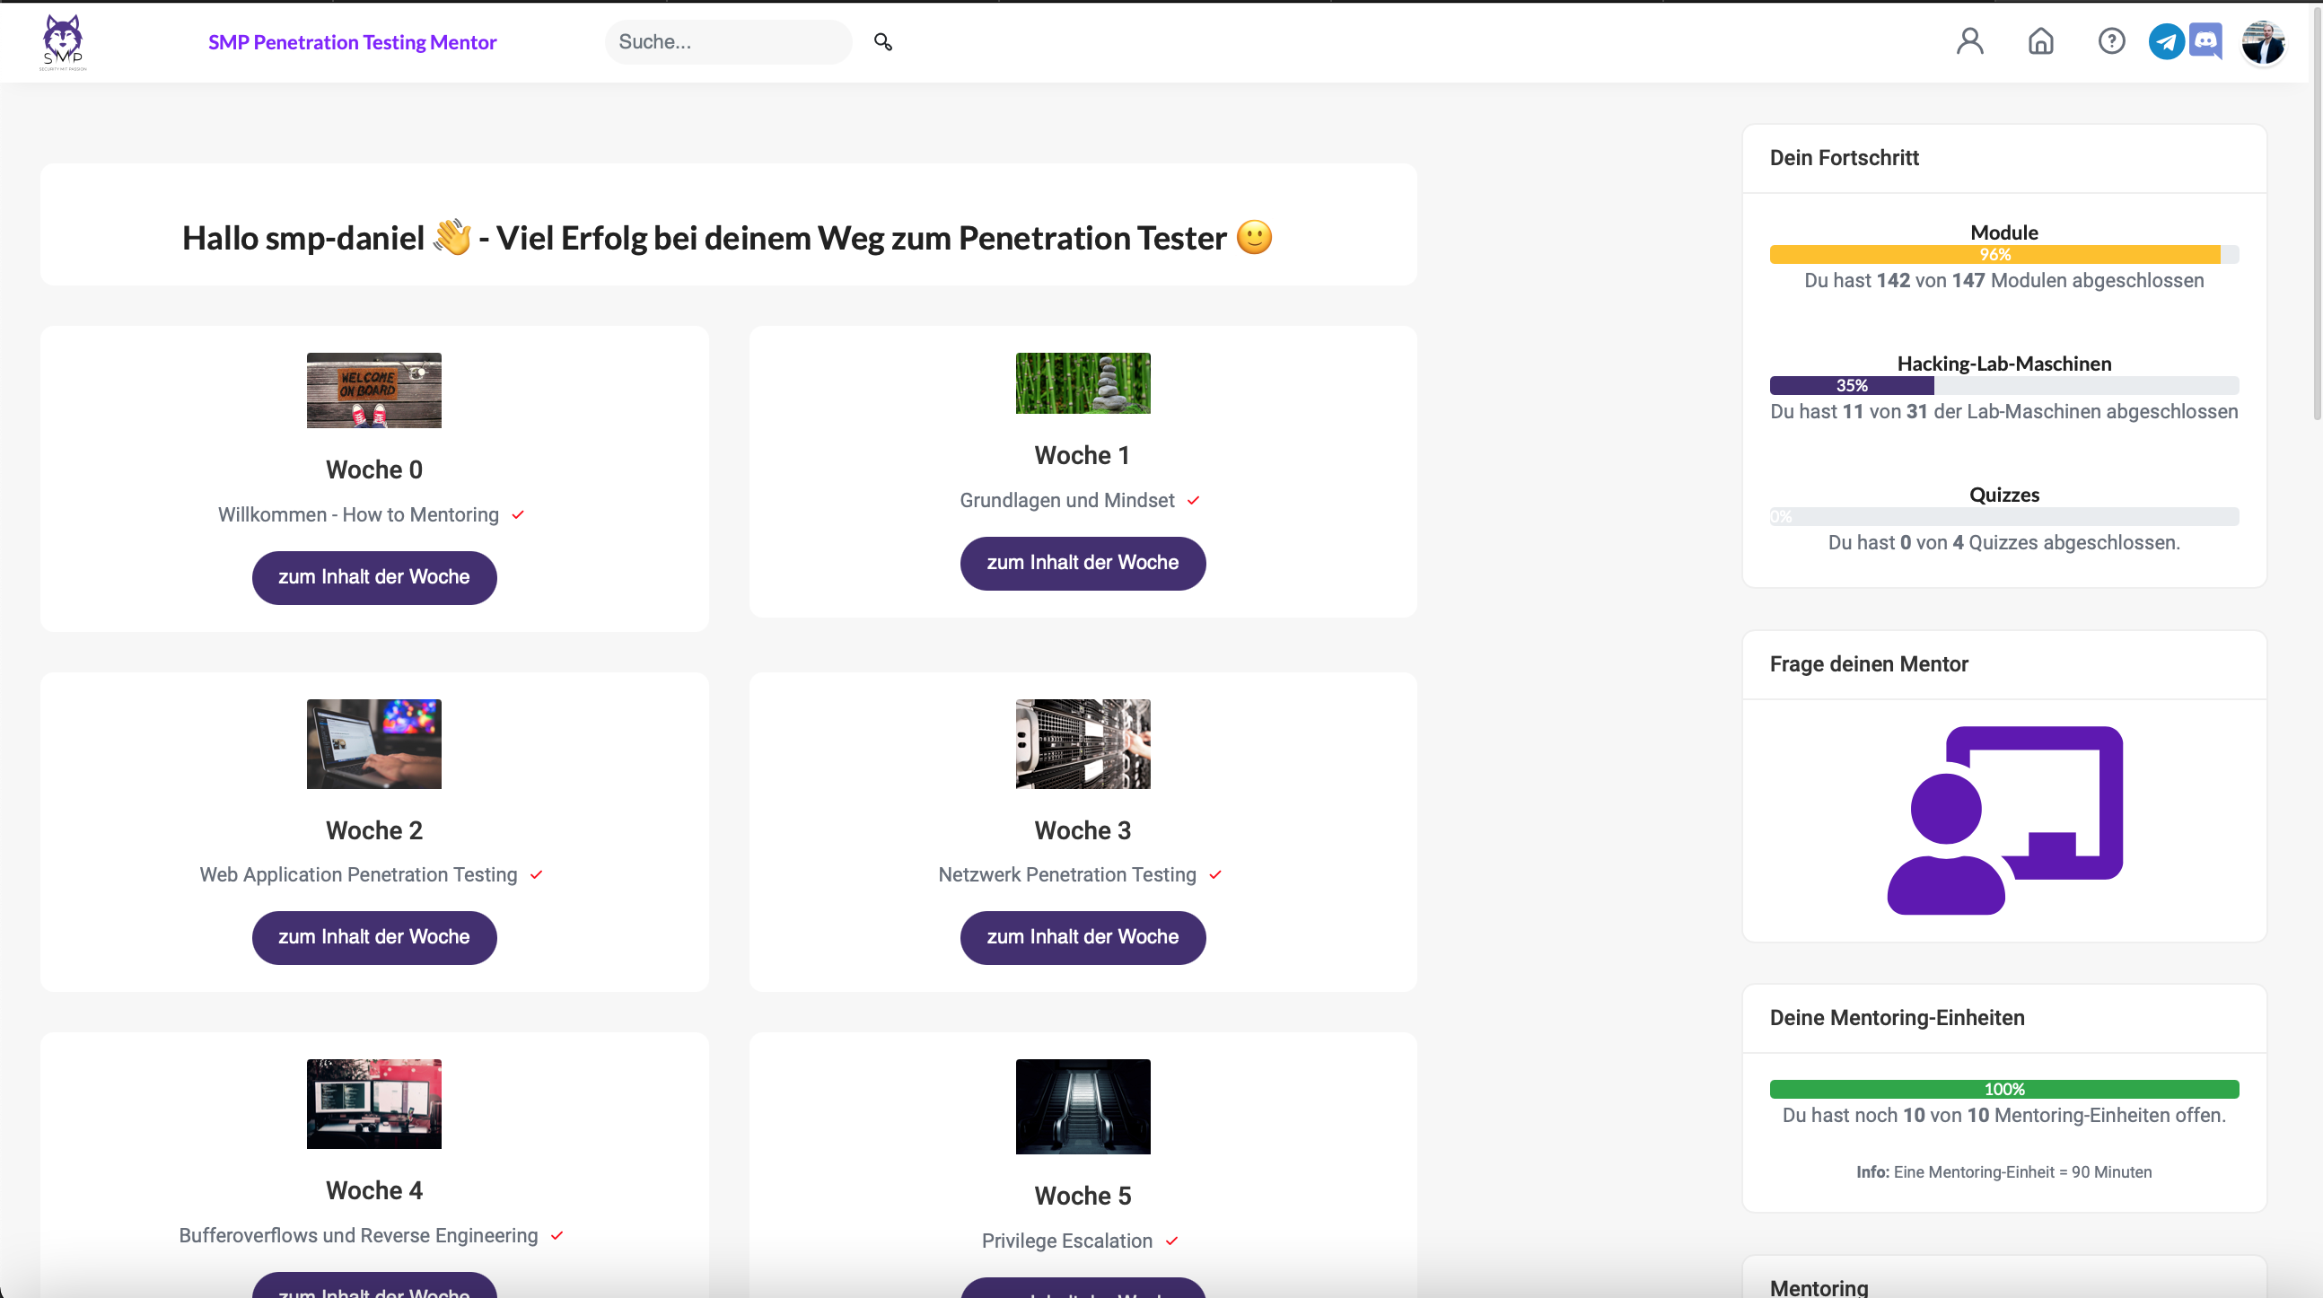Open the user profile icon

(1969, 41)
